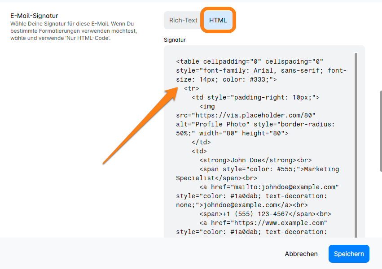382x269 pixels.
Task: Click the '<tr>' line in the code
Action: point(192,88)
